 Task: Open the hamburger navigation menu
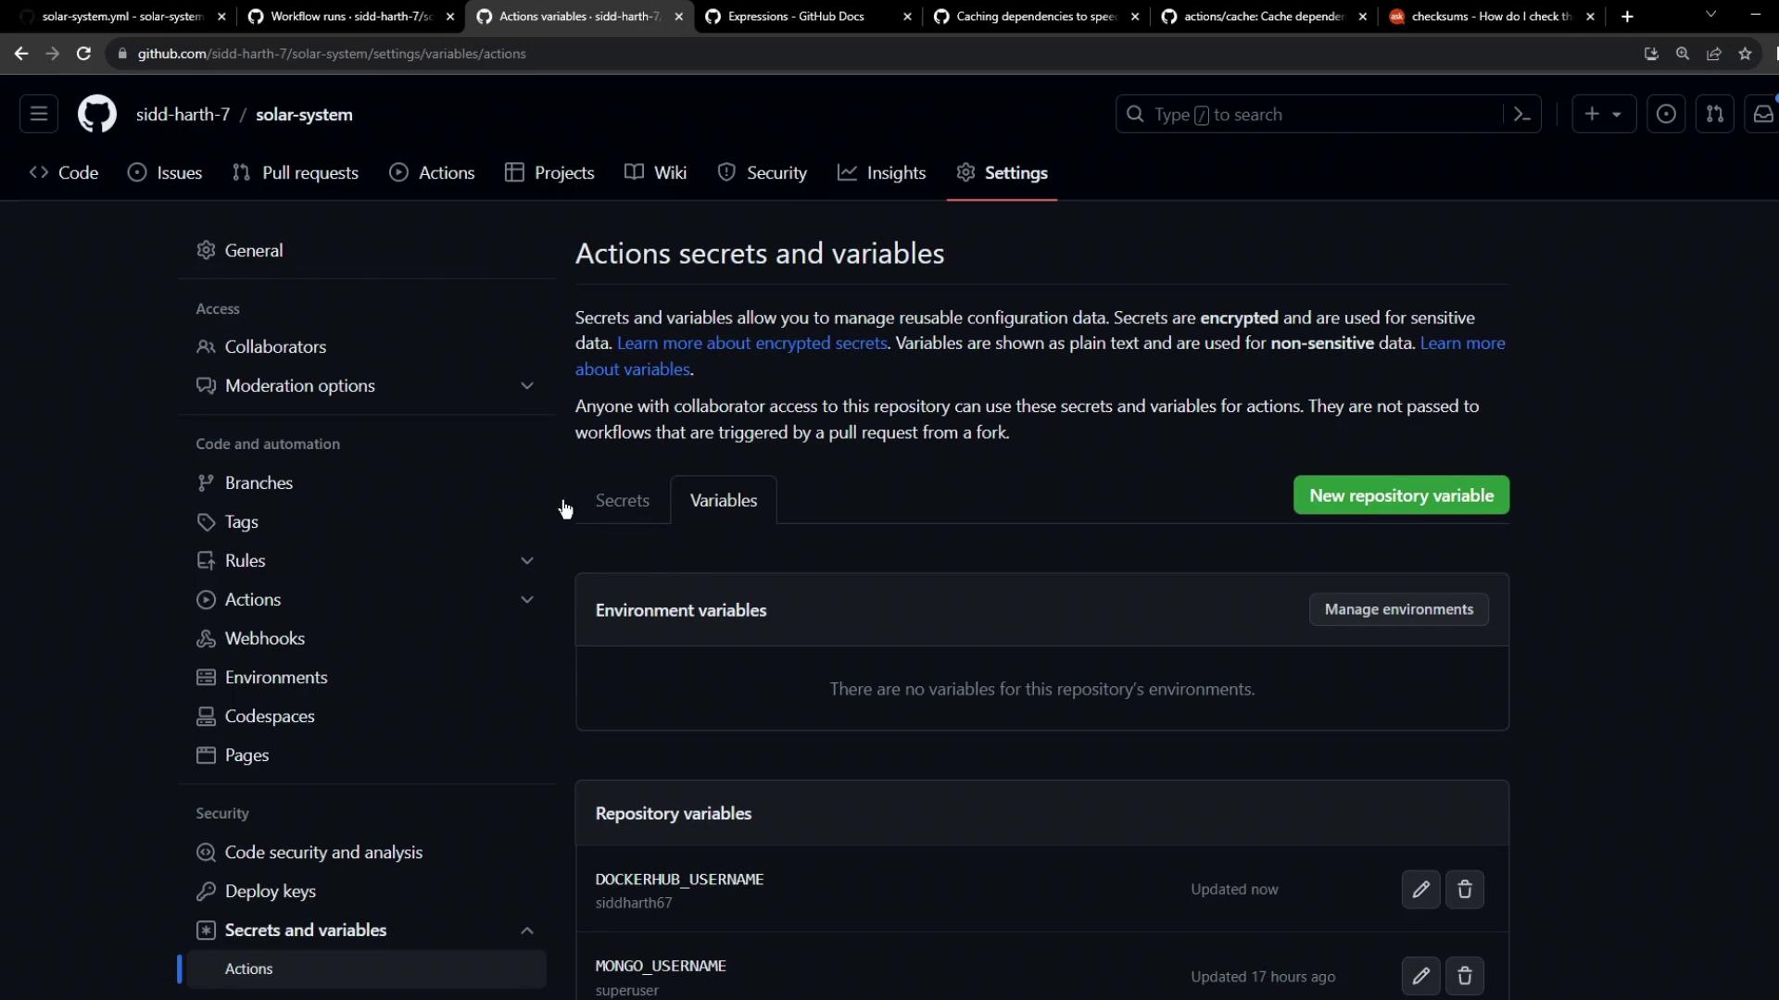tap(39, 115)
